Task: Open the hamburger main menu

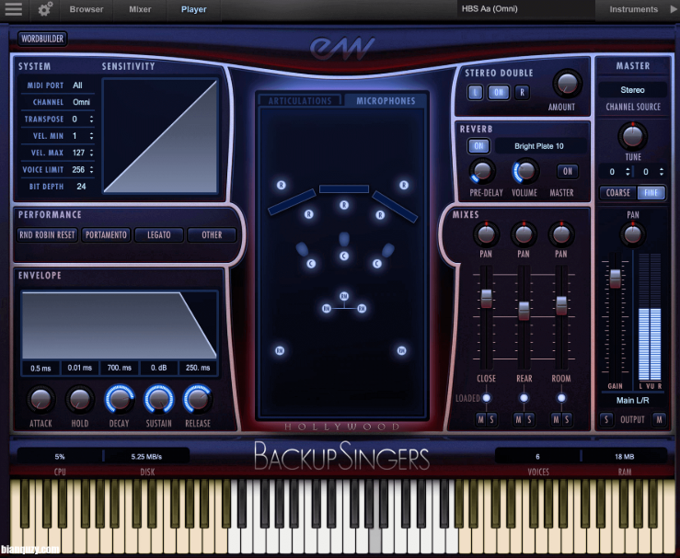Action: pyautogui.click(x=14, y=9)
